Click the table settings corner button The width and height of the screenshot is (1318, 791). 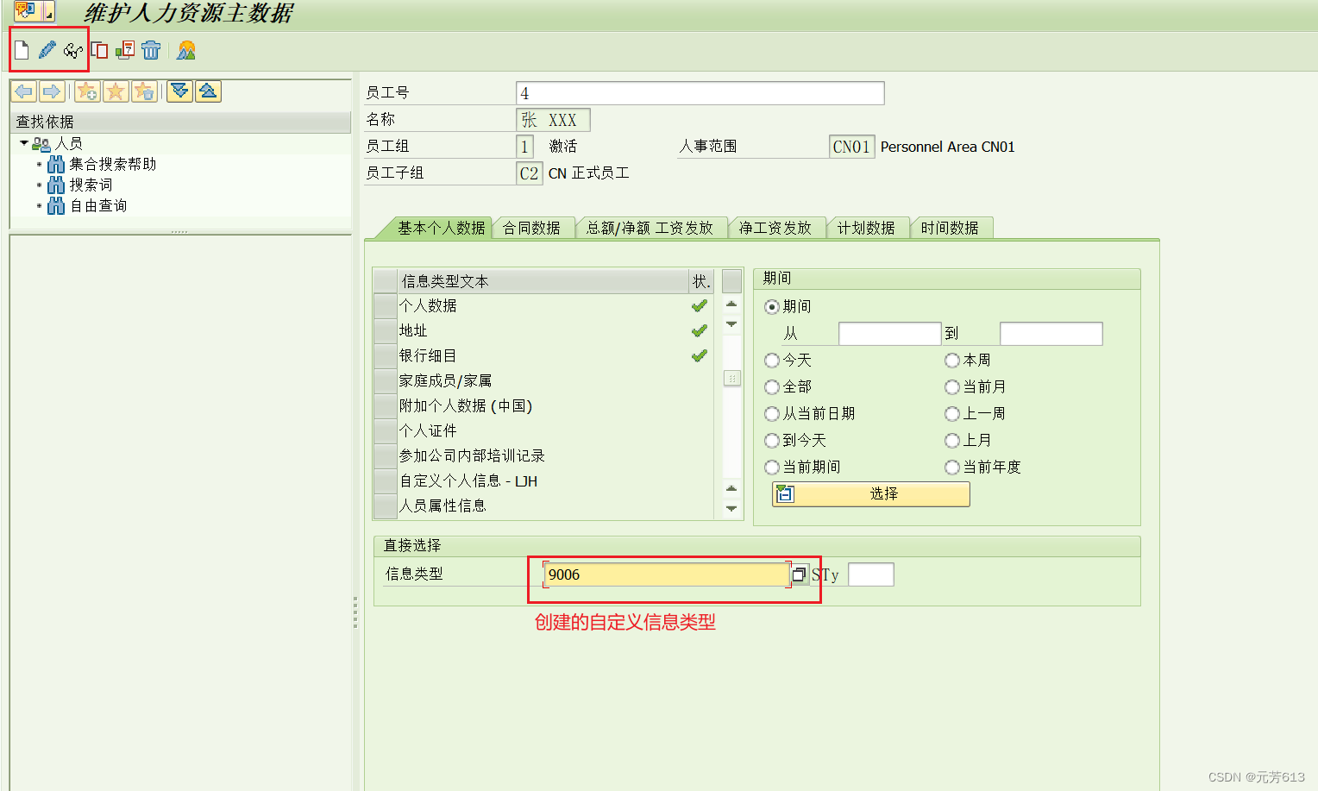pyautogui.click(x=731, y=281)
